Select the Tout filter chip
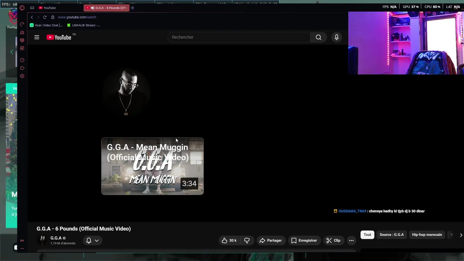The height and width of the screenshot is (261, 464). 367,235
